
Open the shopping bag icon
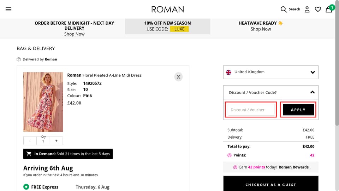329,10
